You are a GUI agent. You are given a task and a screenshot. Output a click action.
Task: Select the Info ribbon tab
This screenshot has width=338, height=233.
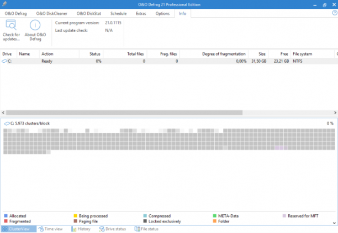[183, 14]
